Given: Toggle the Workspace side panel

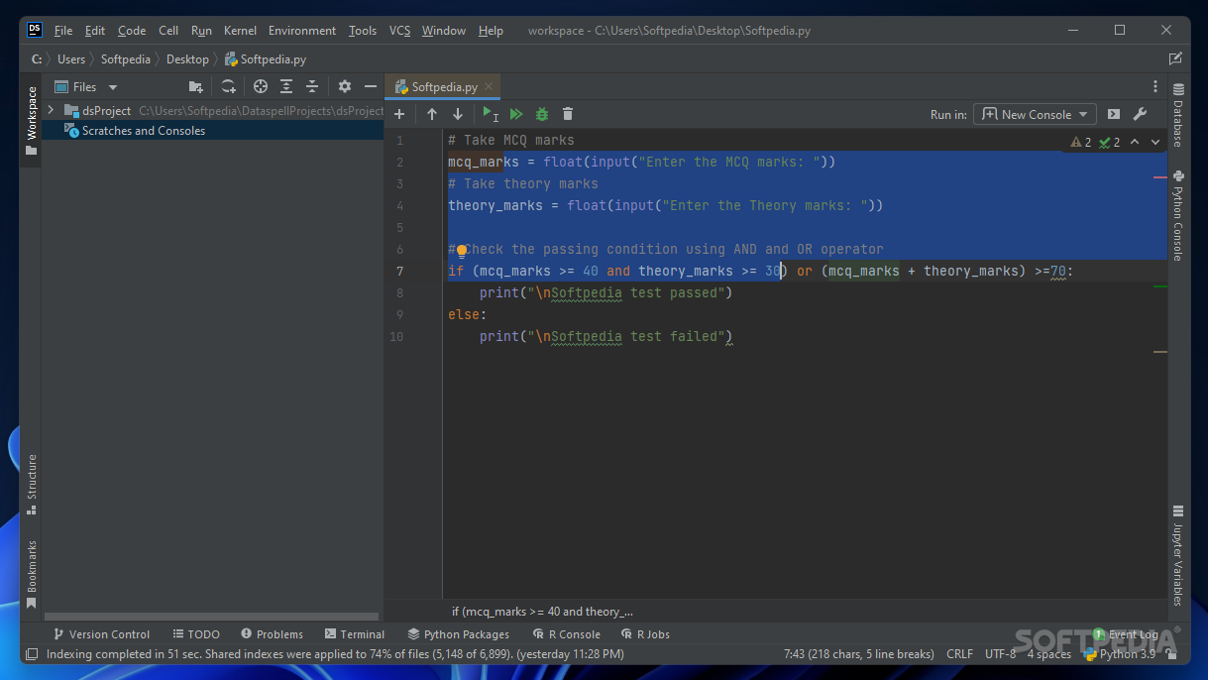Looking at the screenshot, I should [32, 120].
